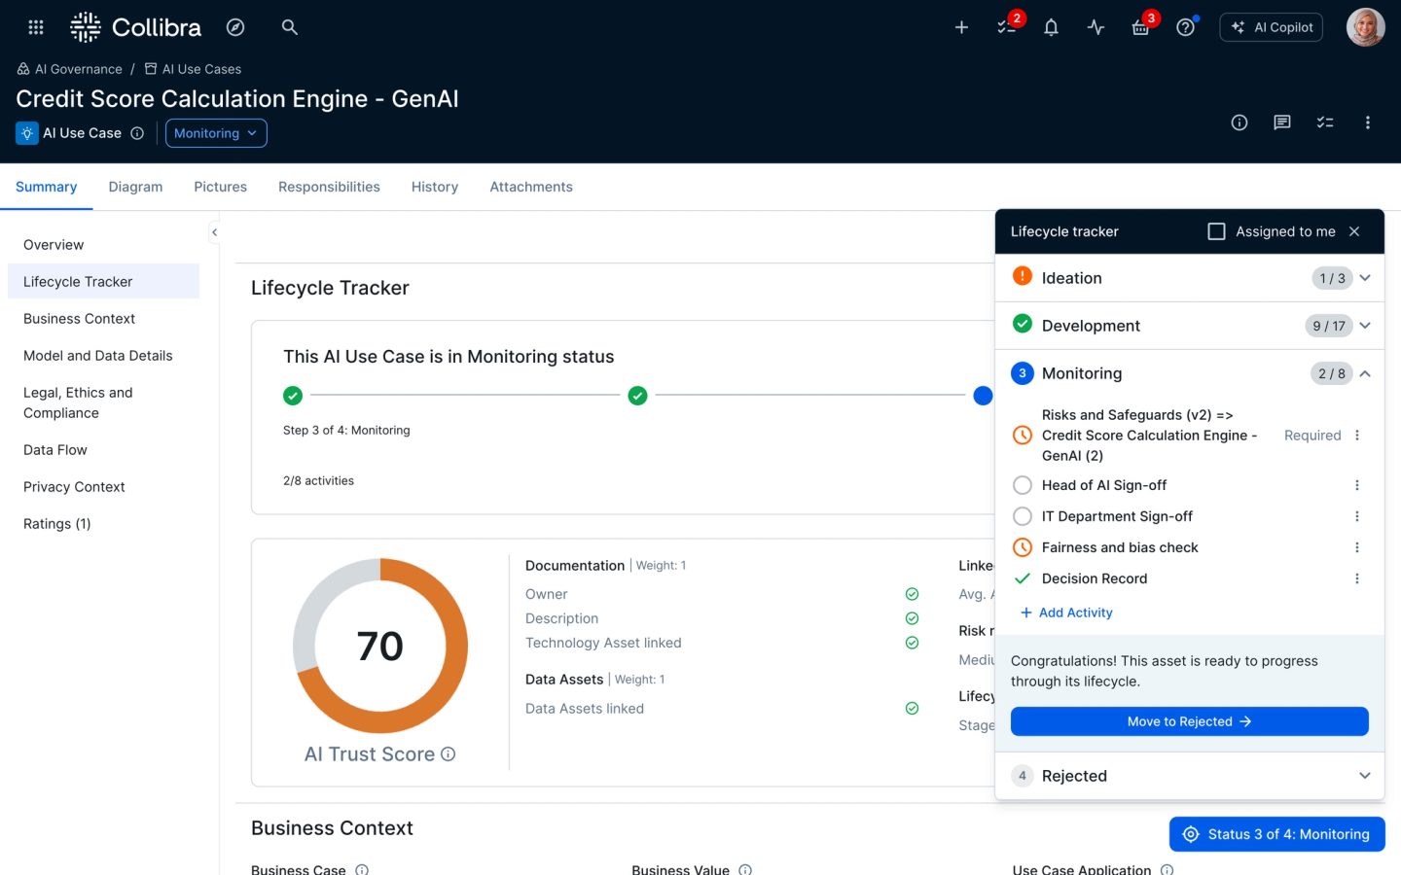Open options for Head of AI Sign-off
The height and width of the screenshot is (875, 1401).
pos(1357,485)
